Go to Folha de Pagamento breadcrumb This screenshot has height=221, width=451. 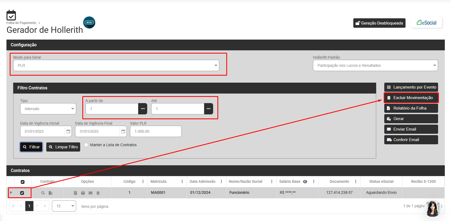click(21, 23)
